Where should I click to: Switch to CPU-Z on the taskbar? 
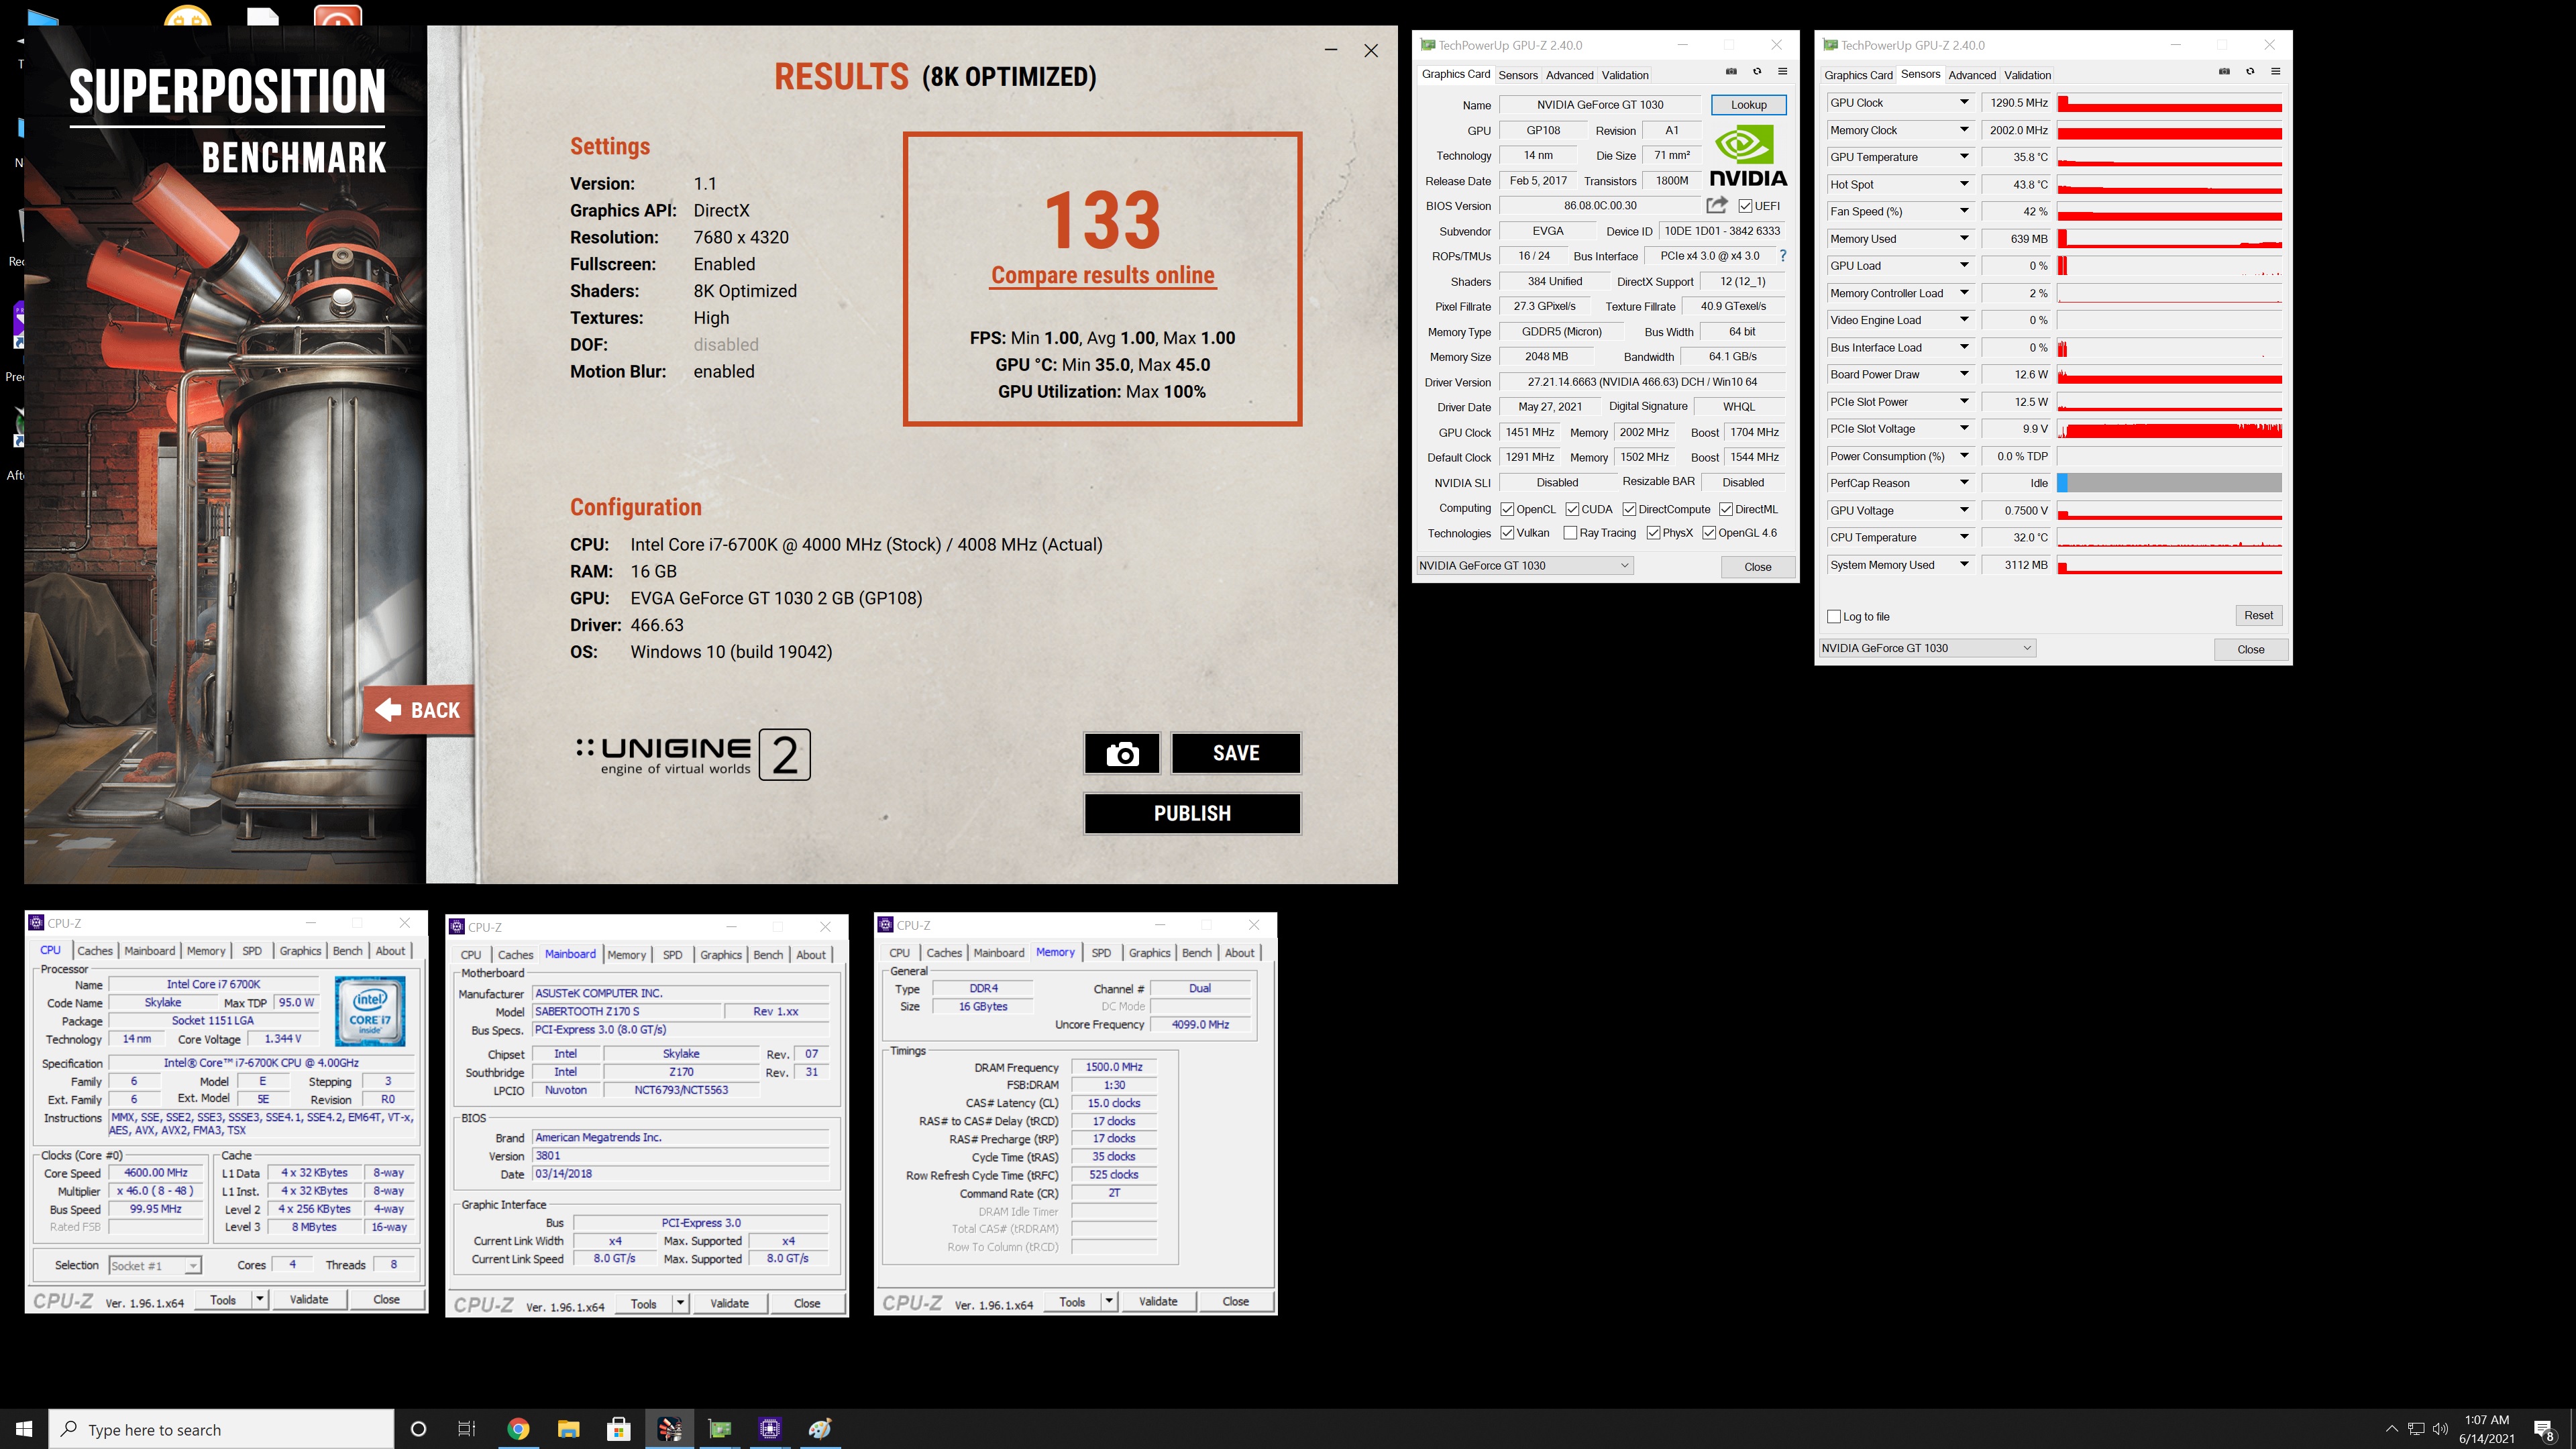click(x=770, y=1429)
